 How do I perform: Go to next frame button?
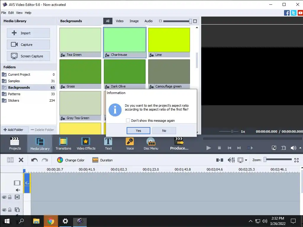239,148
